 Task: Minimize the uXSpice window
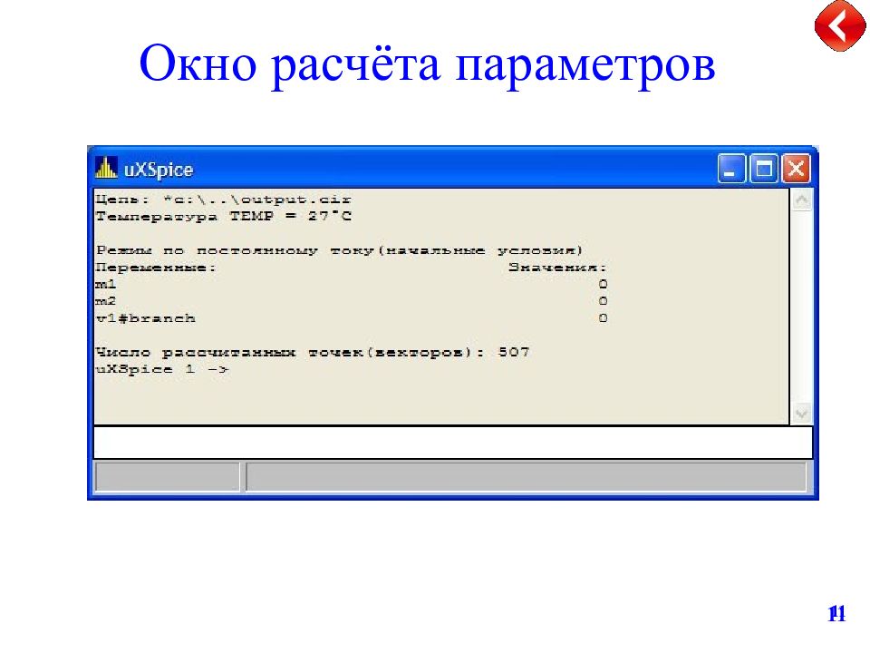coord(731,169)
